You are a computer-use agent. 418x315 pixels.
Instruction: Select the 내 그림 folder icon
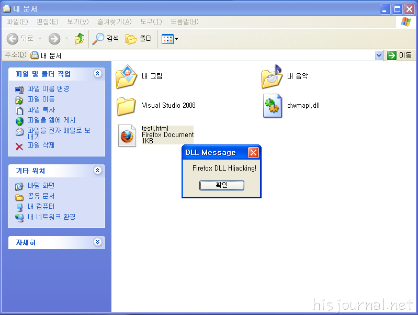[x=127, y=77]
